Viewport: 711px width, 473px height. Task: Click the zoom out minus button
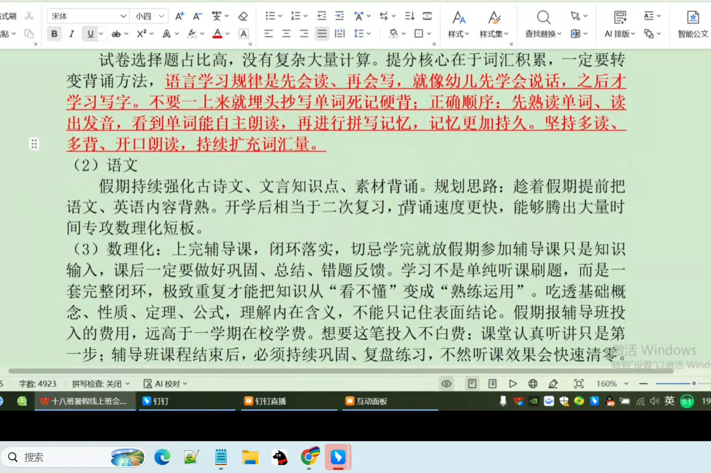point(643,384)
